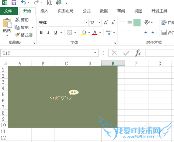Screen dimensions: 174x142
Task: Toggle middle vertical align
Action: tap(130, 23)
